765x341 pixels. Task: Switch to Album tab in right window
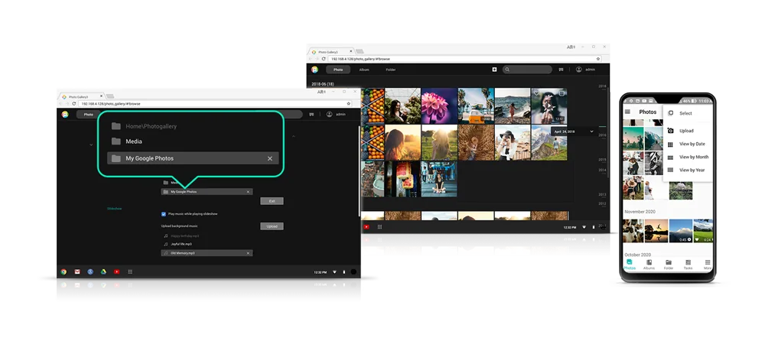(364, 70)
